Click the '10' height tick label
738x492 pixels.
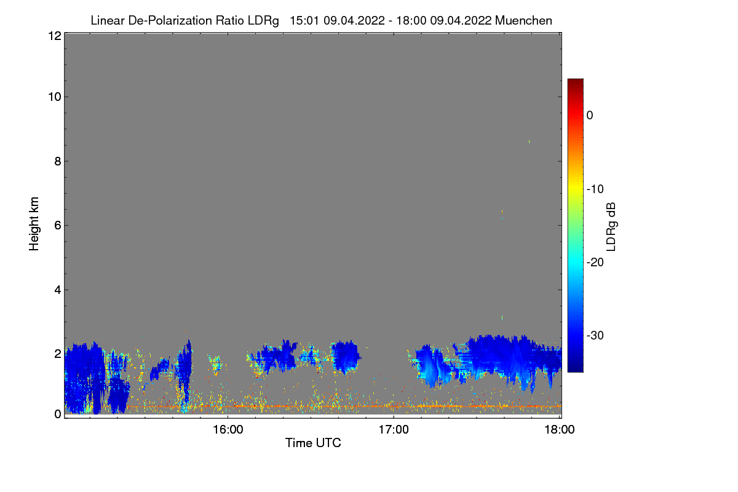(x=54, y=97)
